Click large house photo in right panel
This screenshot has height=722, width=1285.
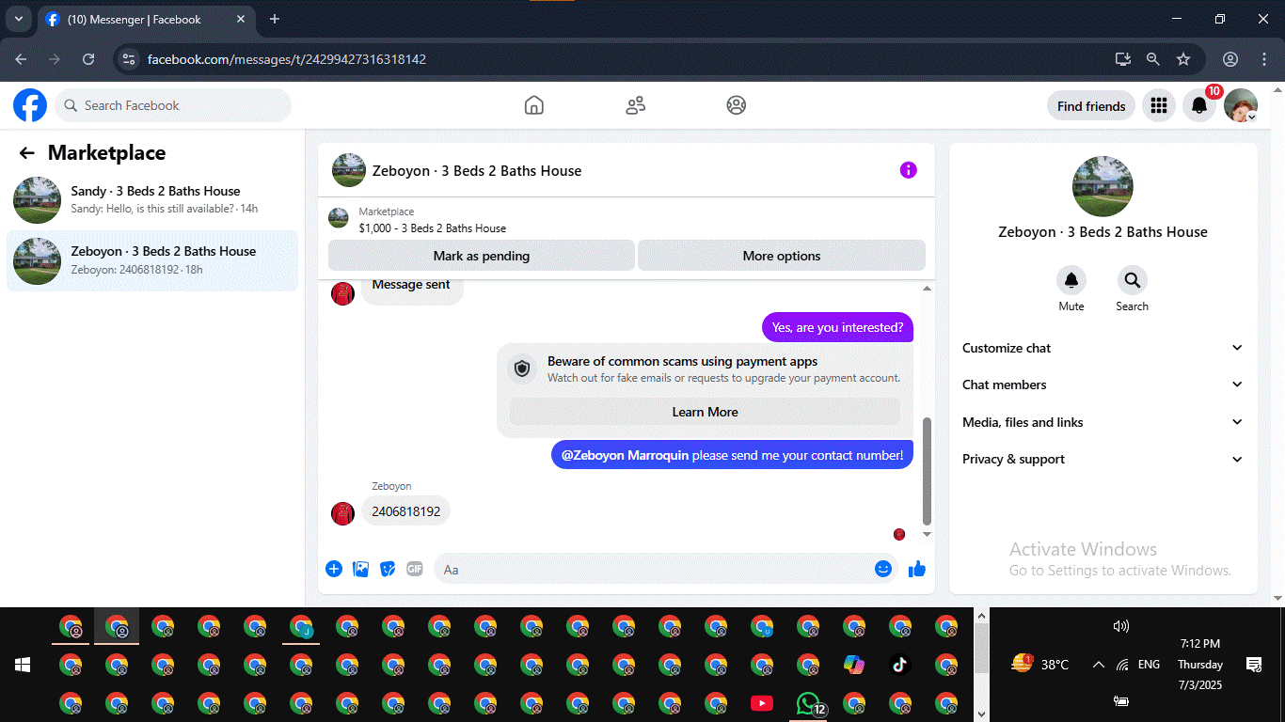(1103, 186)
